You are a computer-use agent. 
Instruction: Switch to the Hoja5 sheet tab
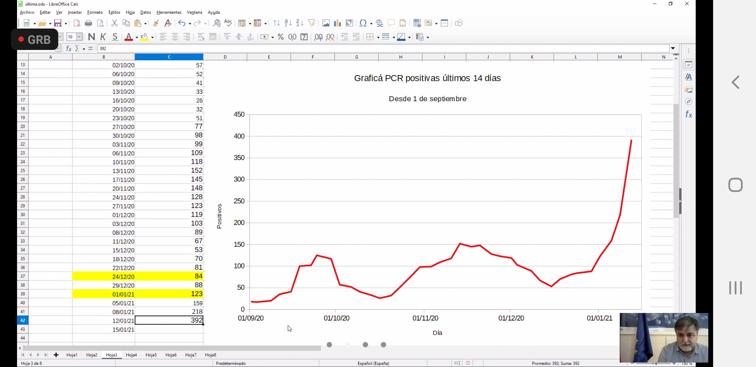151,355
